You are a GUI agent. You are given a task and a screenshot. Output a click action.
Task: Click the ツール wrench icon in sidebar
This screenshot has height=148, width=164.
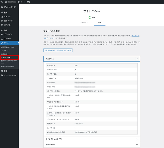click(x=2, y=43)
